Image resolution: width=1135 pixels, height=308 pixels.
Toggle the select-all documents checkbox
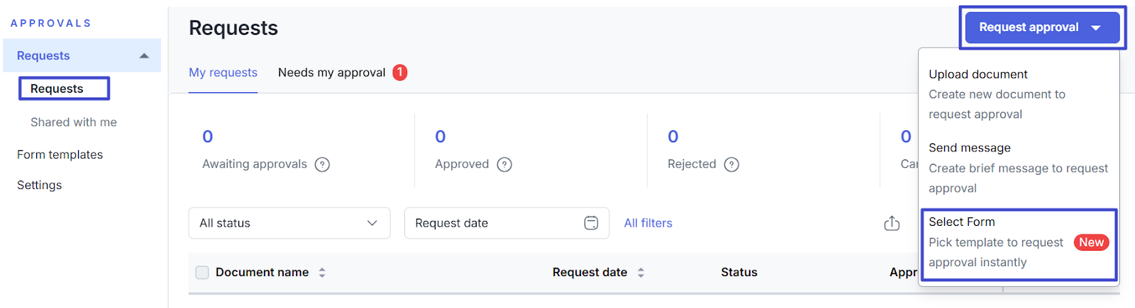coord(202,273)
